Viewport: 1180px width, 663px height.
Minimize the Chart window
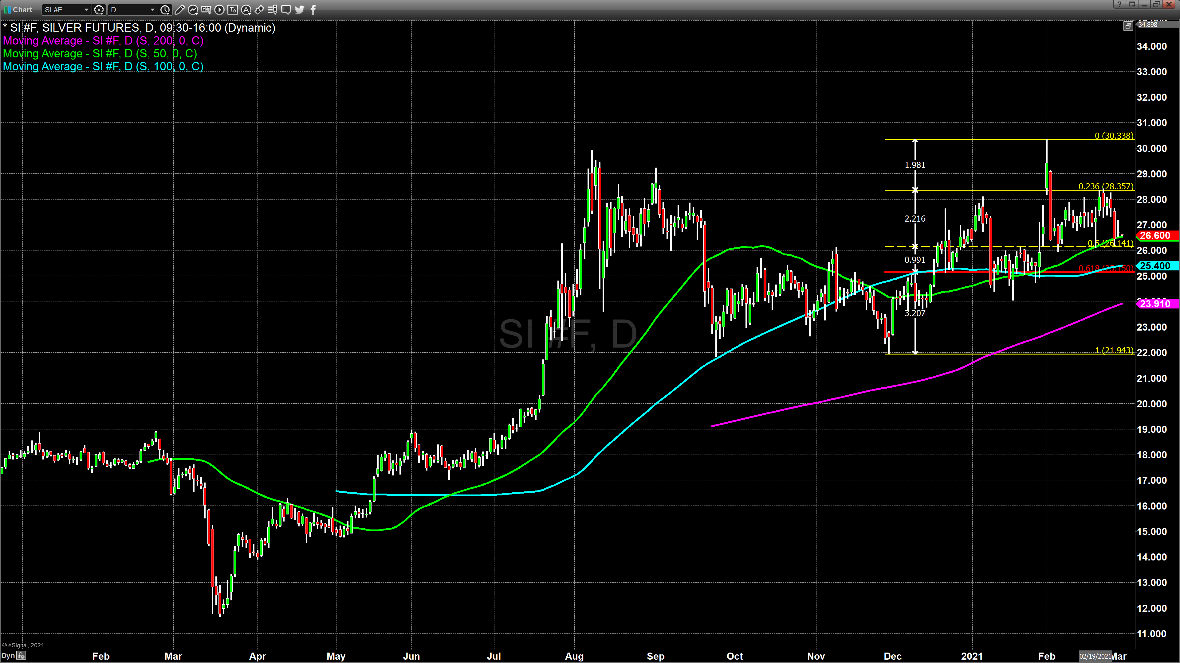click(1144, 4)
